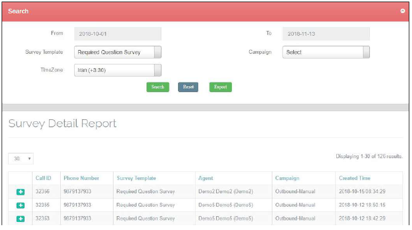Click the Search panel header title
The width and height of the screenshot is (412, 230).
[x=19, y=11]
